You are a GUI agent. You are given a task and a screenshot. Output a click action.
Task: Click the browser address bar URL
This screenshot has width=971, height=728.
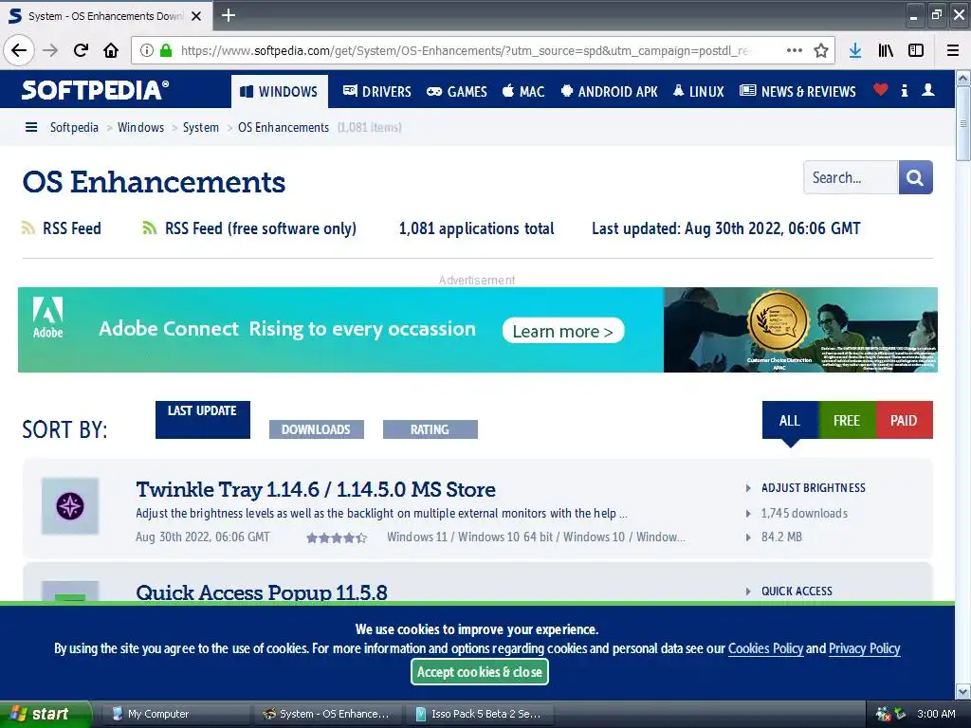(x=466, y=51)
